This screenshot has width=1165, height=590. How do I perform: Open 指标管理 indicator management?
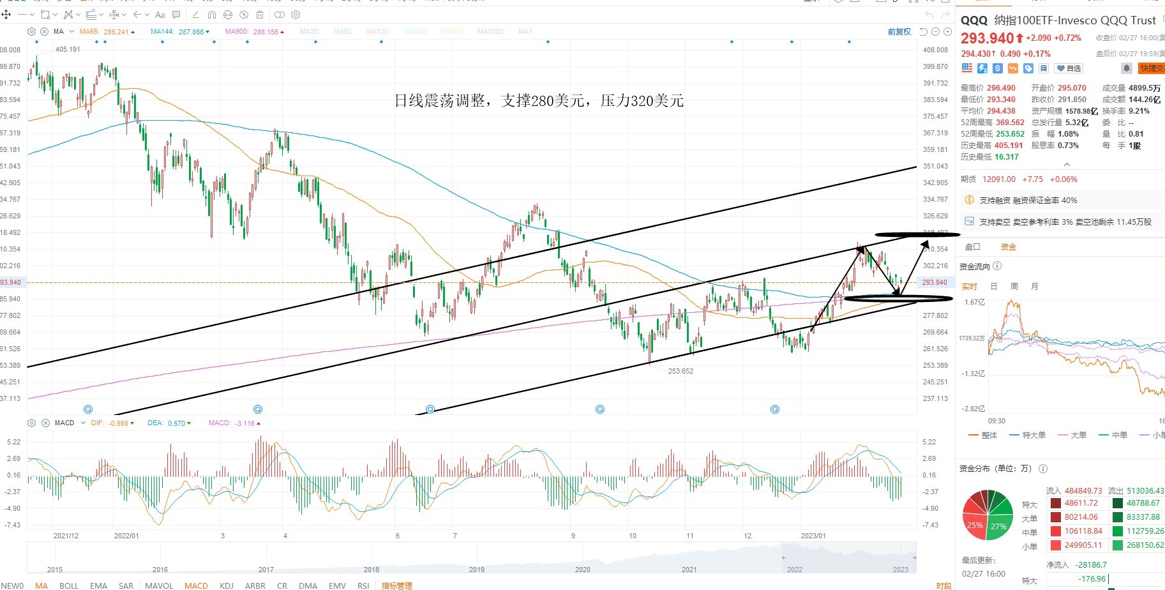[x=396, y=586]
